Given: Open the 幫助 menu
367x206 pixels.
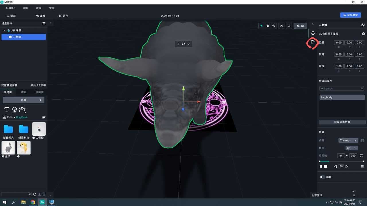Looking at the screenshot, I should (52, 8).
